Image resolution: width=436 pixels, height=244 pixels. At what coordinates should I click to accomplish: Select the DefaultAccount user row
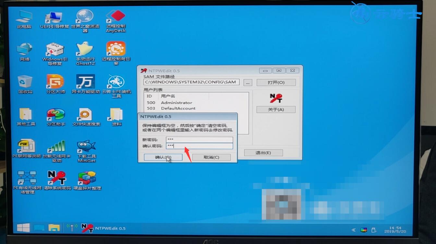(196, 108)
